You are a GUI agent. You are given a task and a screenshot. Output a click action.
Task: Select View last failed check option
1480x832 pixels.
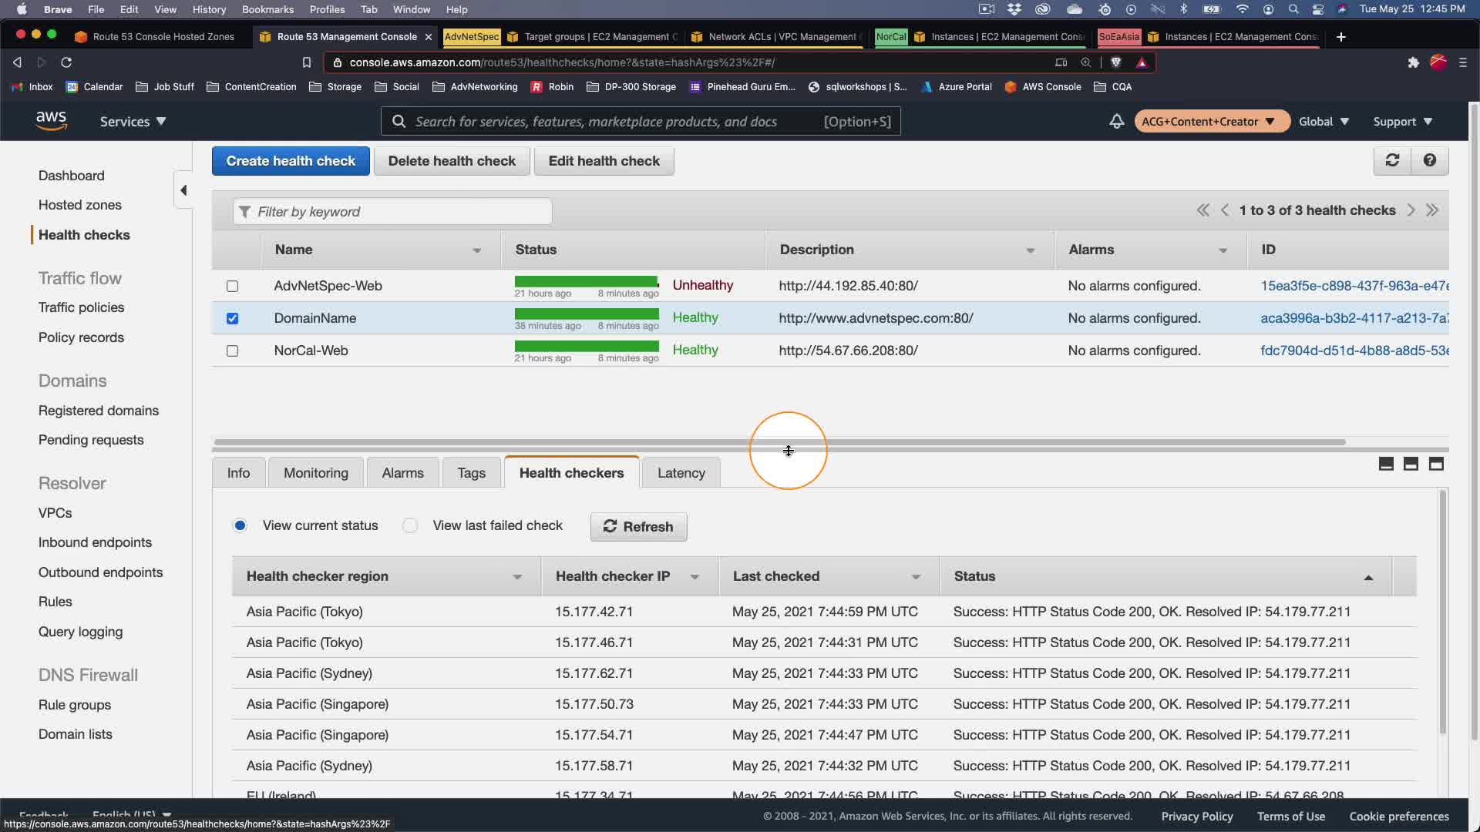pos(410,525)
